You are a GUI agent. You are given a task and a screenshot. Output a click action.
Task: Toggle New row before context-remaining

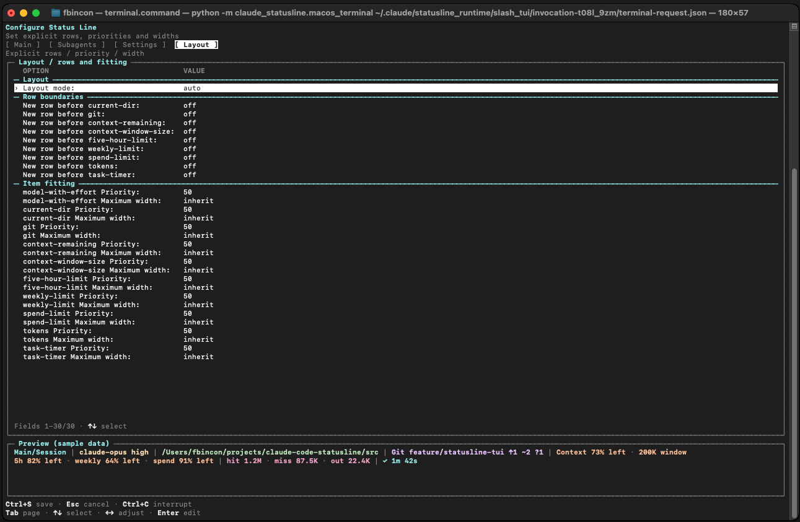(x=395, y=123)
